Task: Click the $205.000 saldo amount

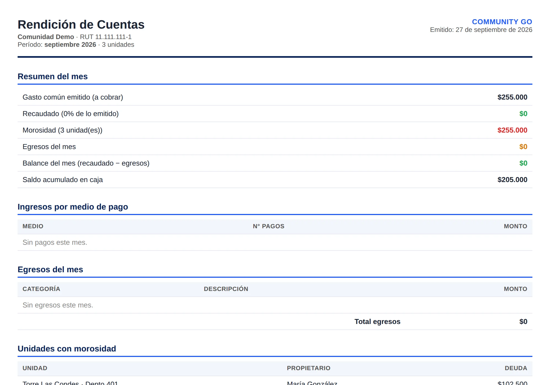Action: [512, 180]
